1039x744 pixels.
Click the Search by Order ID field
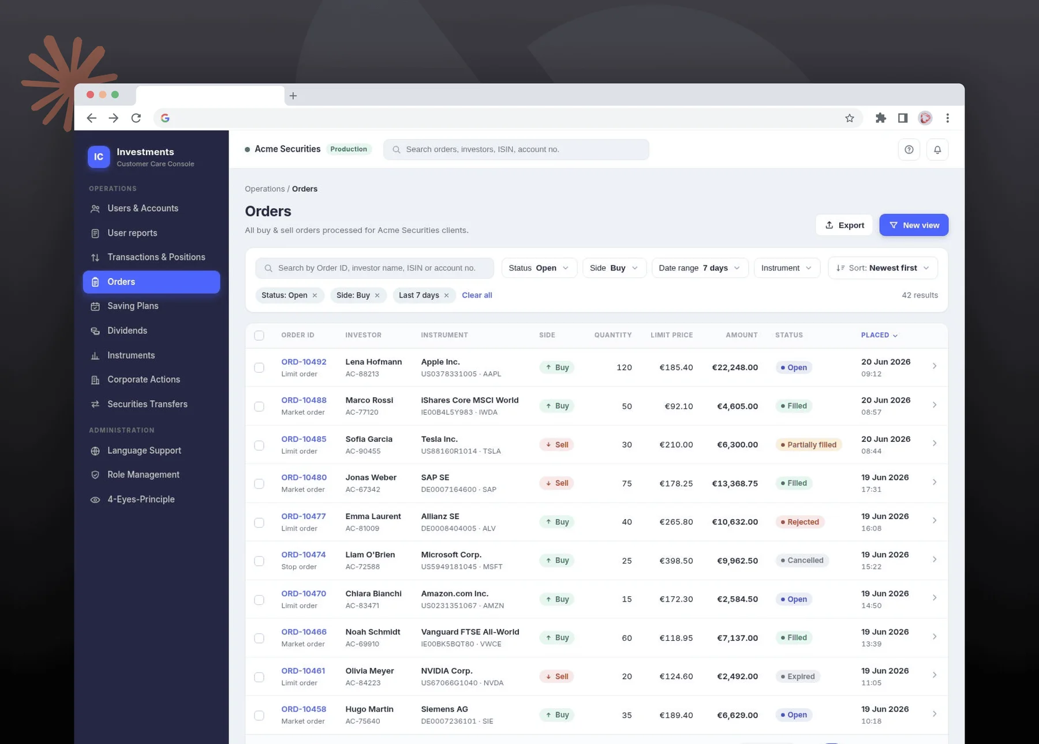(x=375, y=268)
